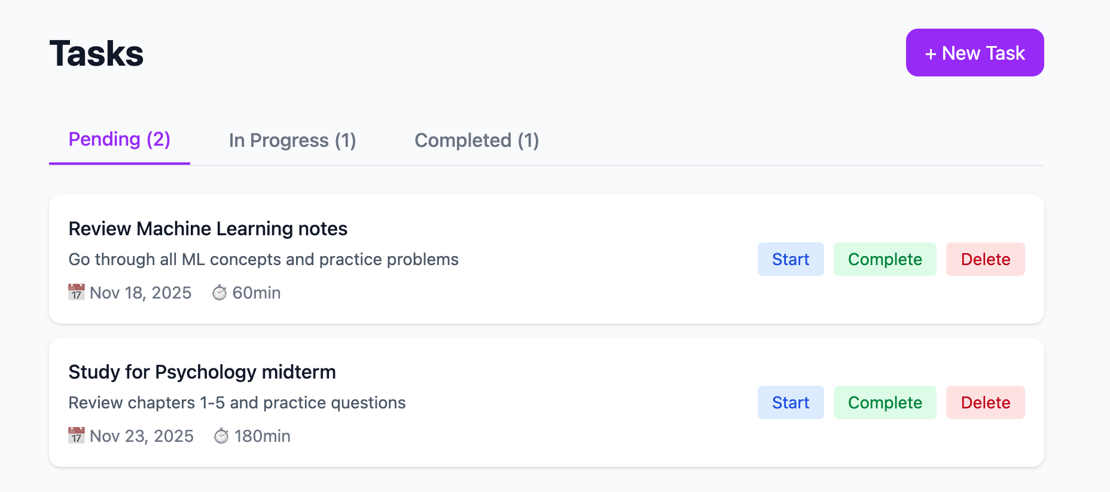The width and height of the screenshot is (1110, 492).
Task: Start the Study for Psychology midterm task
Action: [x=790, y=402]
